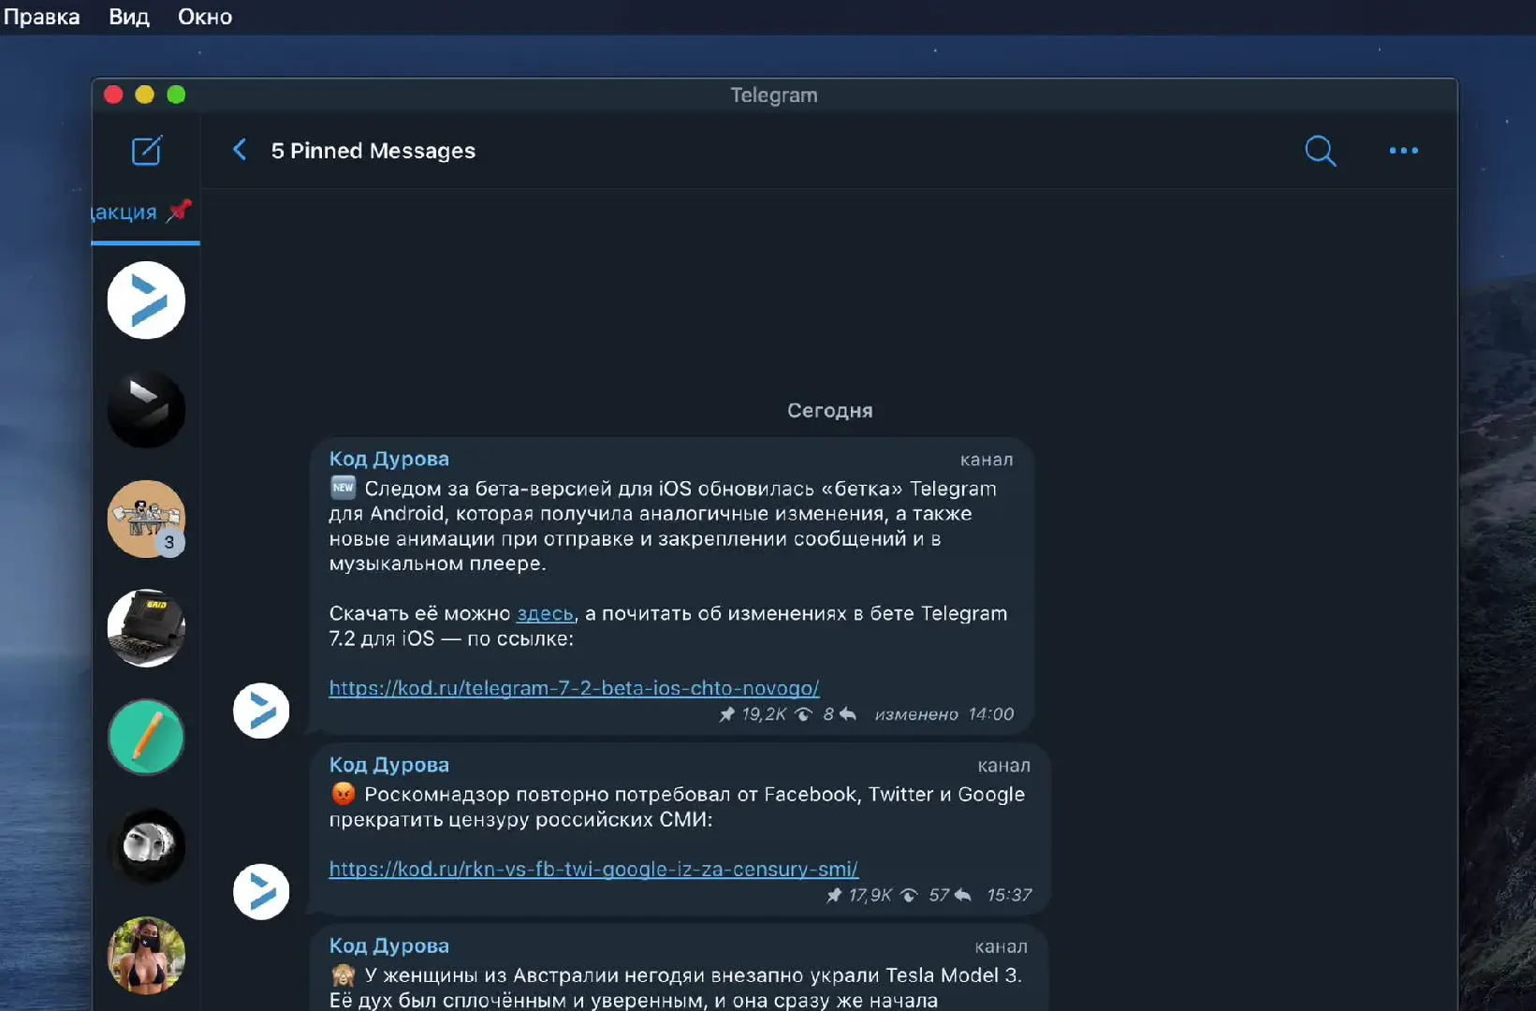Switch to the pinned chat folder tab
The height and width of the screenshot is (1011, 1536).
click(142, 212)
